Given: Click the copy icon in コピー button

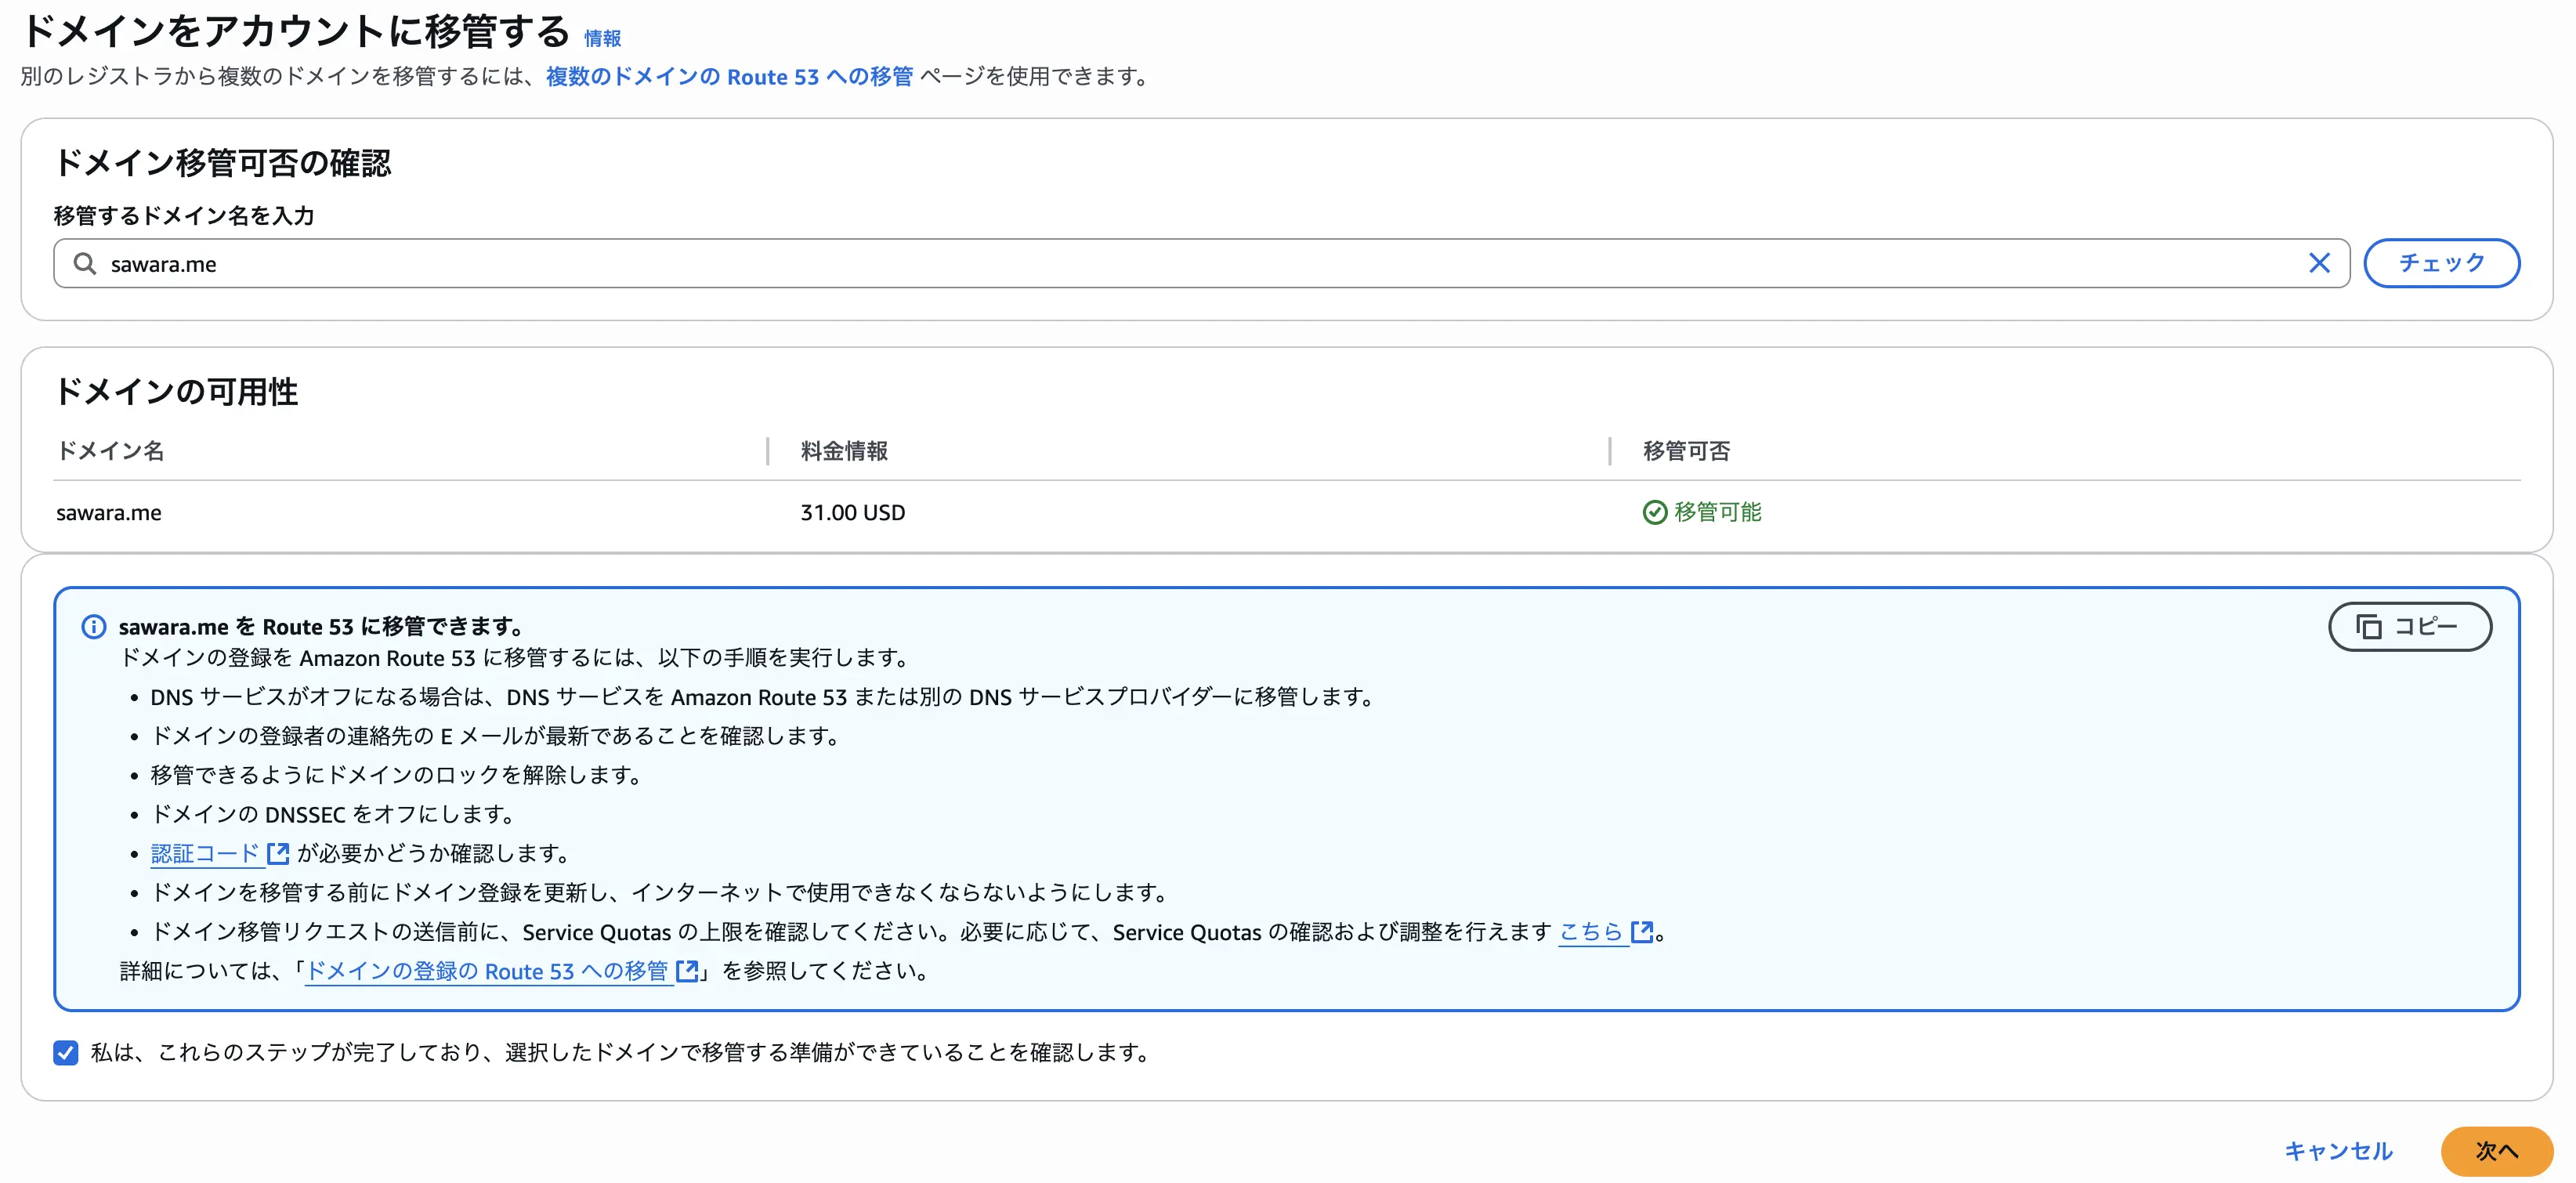Looking at the screenshot, I should (2368, 627).
